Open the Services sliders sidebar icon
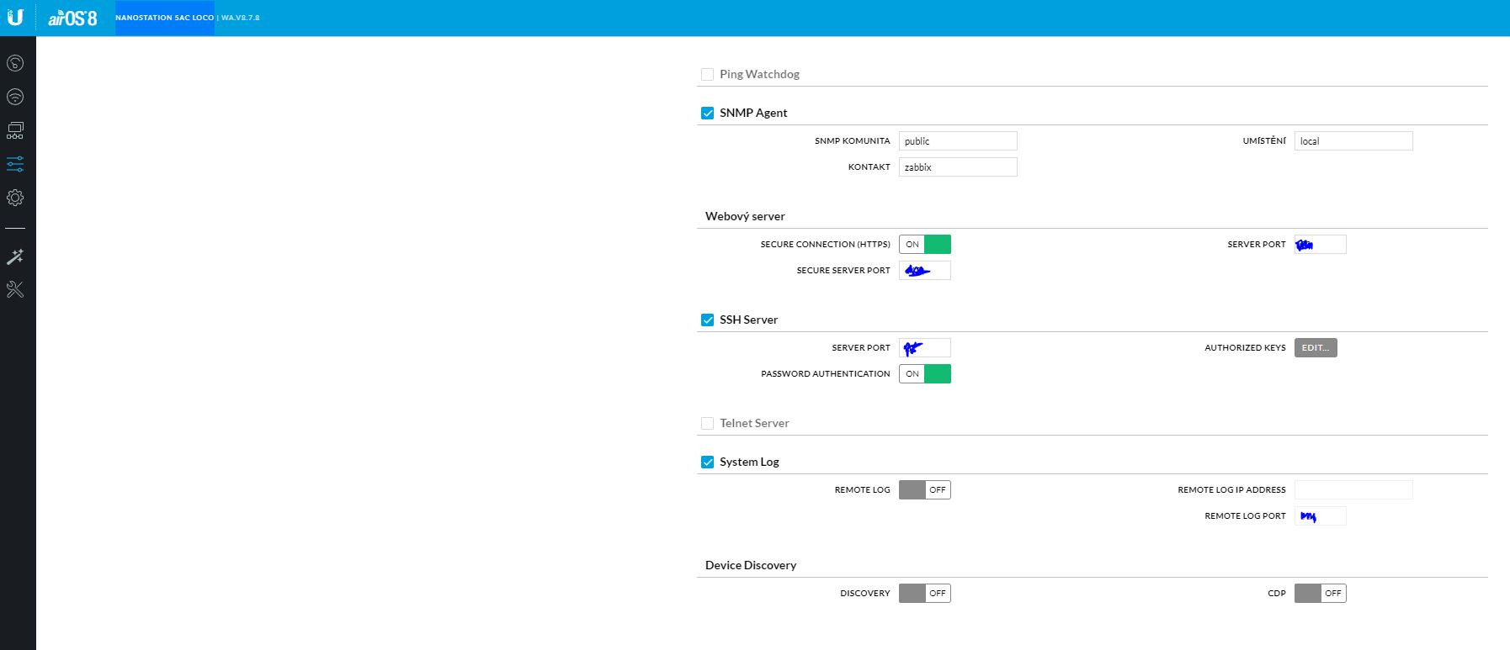Screen dimensions: 1510x650 point(15,164)
